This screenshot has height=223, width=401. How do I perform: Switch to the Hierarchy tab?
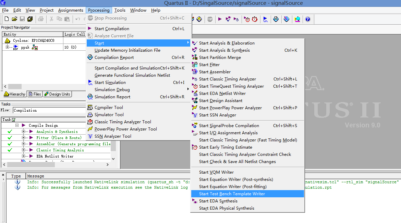(x=15, y=94)
